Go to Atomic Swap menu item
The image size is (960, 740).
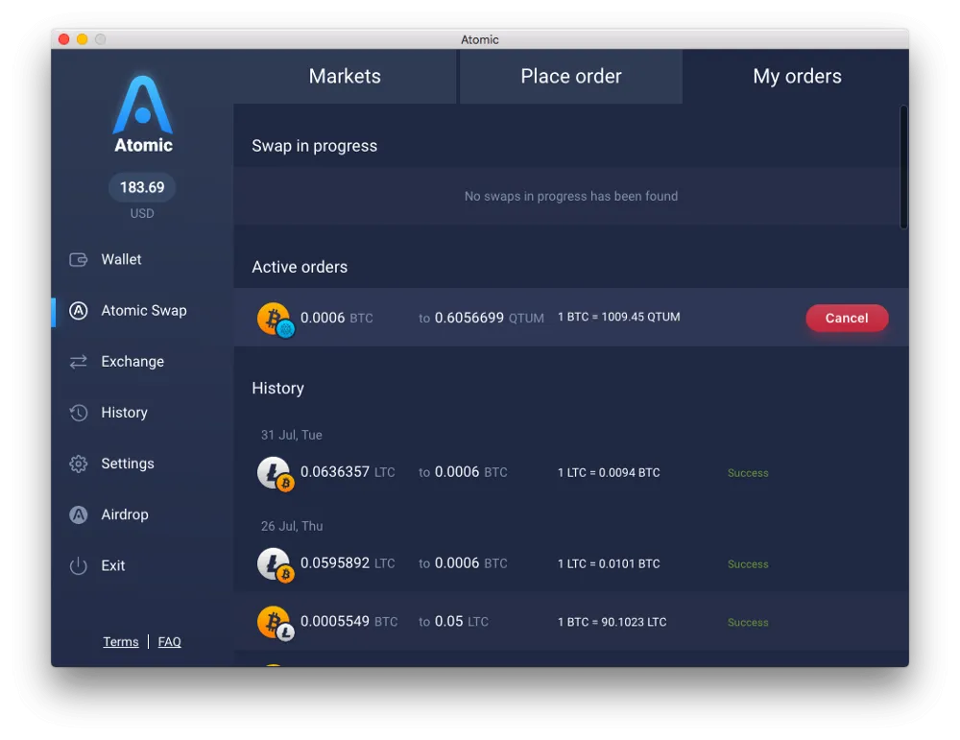pyautogui.click(x=144, y=310)
